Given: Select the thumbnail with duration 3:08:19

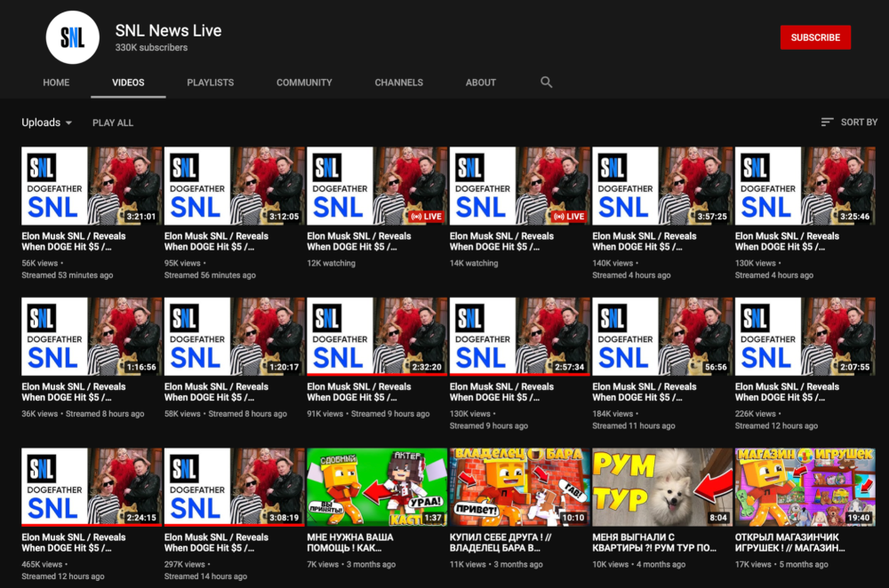Looking at the screenshot, I should 234,487.
